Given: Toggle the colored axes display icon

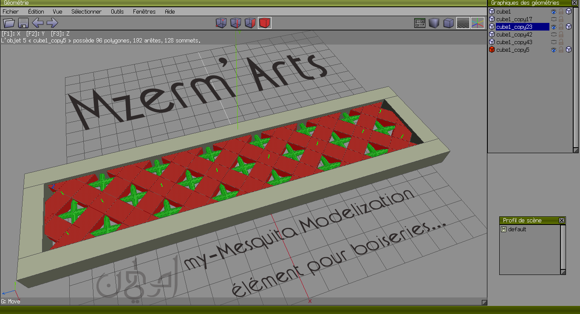Looking at the screenshot, I should (x=477, y=23).
